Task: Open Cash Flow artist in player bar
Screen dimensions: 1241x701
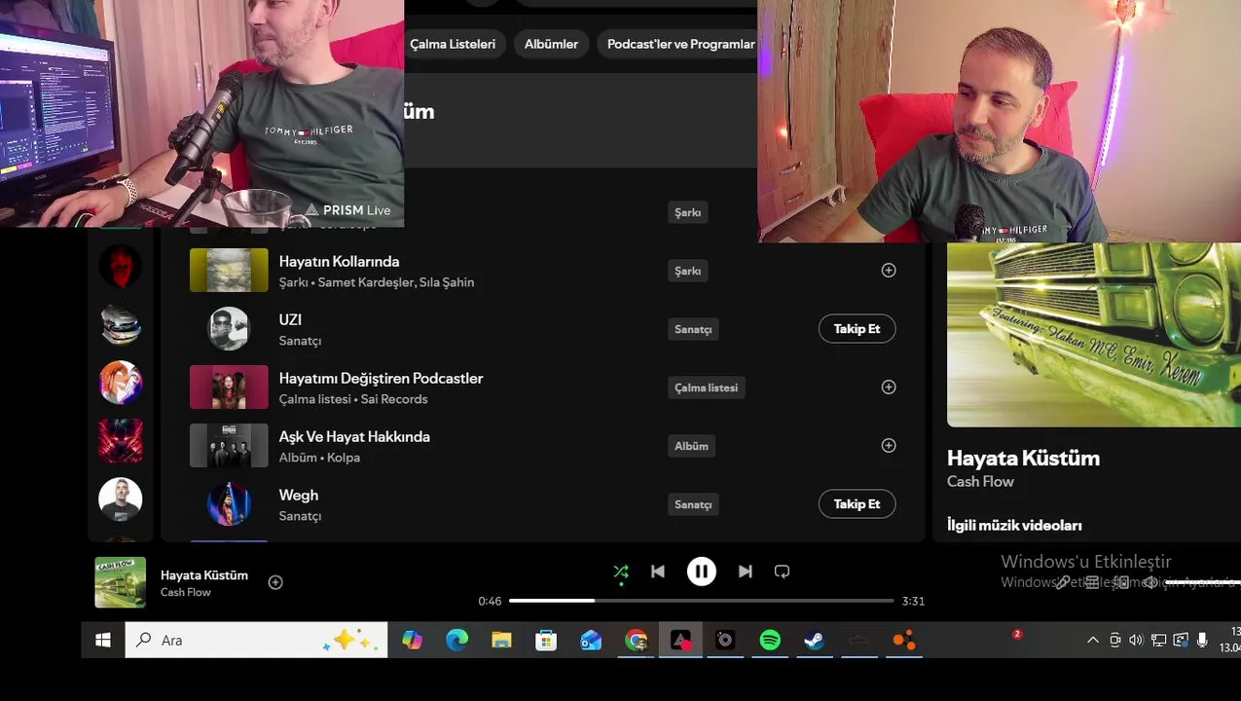Action: coord(186,592)
